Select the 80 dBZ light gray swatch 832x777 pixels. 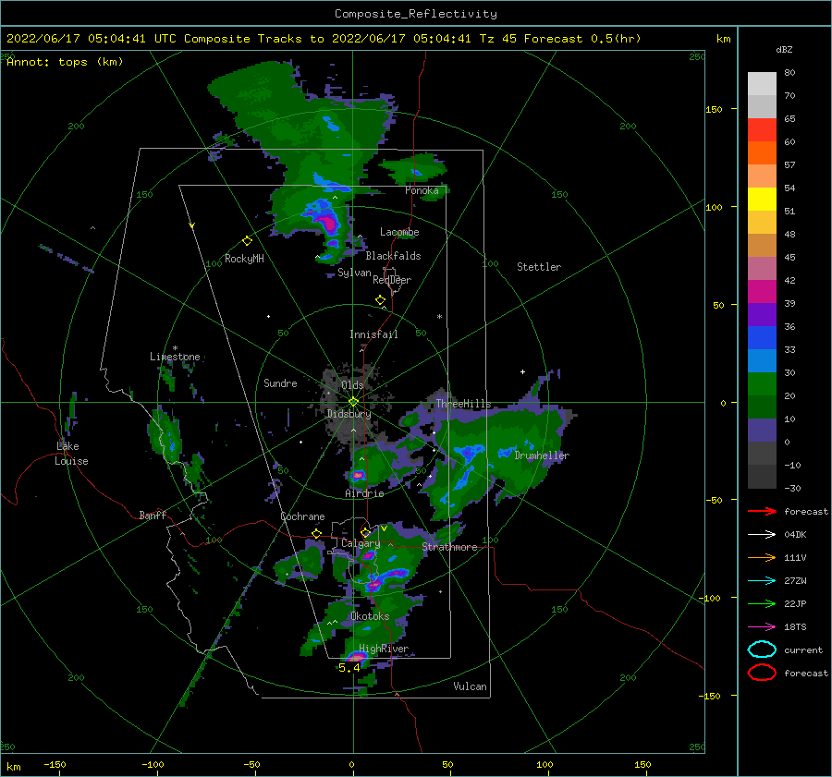pyautogui.click(x=762, y=84)
